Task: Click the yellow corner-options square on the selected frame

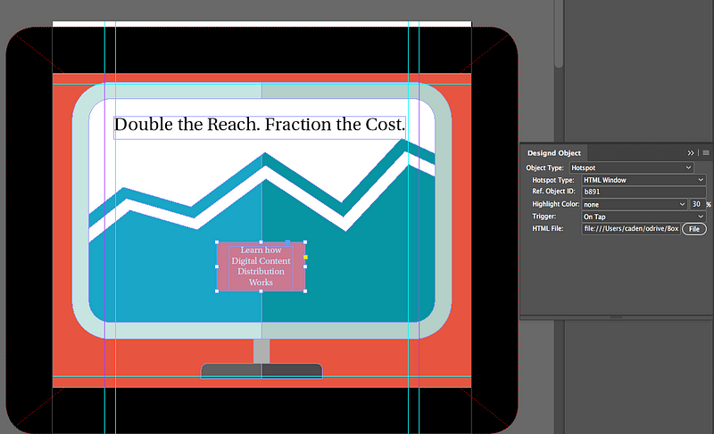Action: (x=305, y=258)
